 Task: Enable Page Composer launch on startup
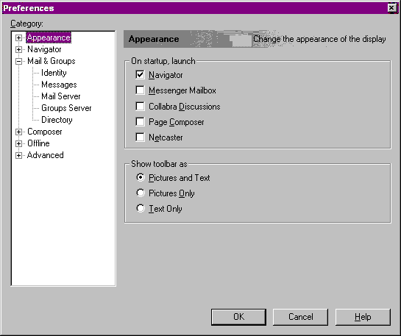click(x=140, y=122)
